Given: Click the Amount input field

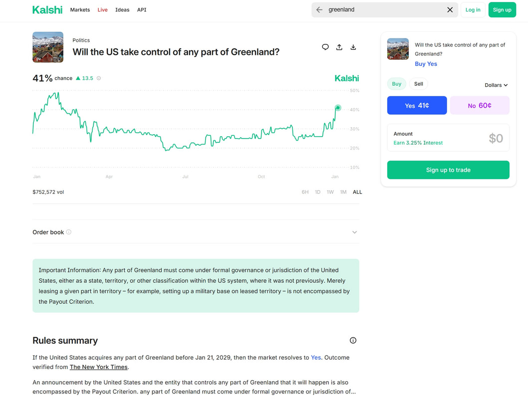Looking at the screenshot, I should 448,138.
